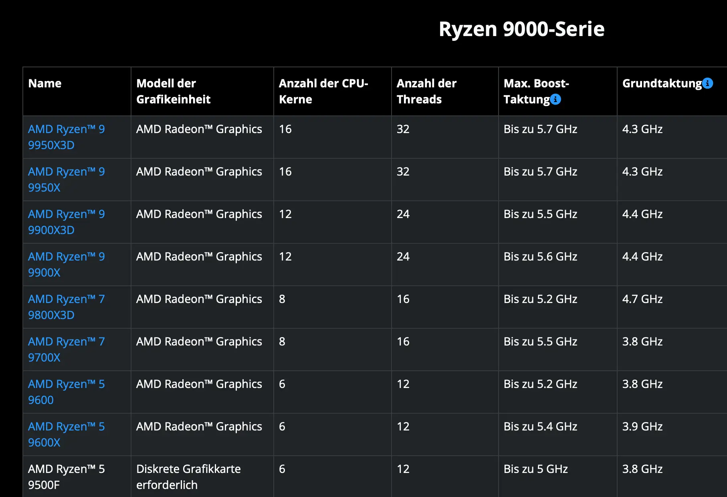Click the Bis zu 5 GHz cell
Screen dimensions: 727x497
click(x=535, y=469)
